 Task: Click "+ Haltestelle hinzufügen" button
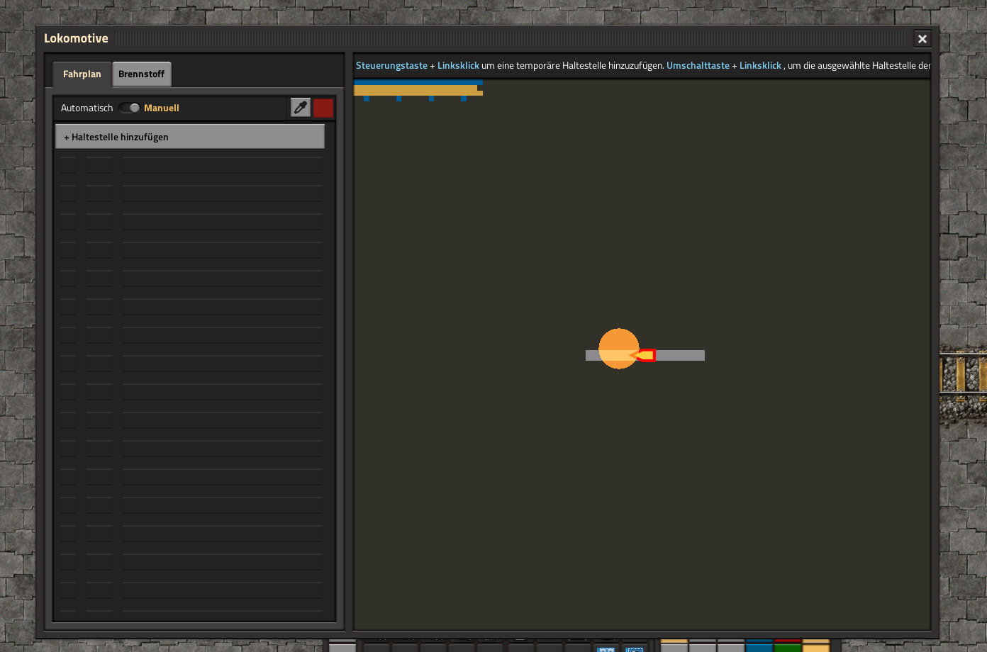[190, 137]
